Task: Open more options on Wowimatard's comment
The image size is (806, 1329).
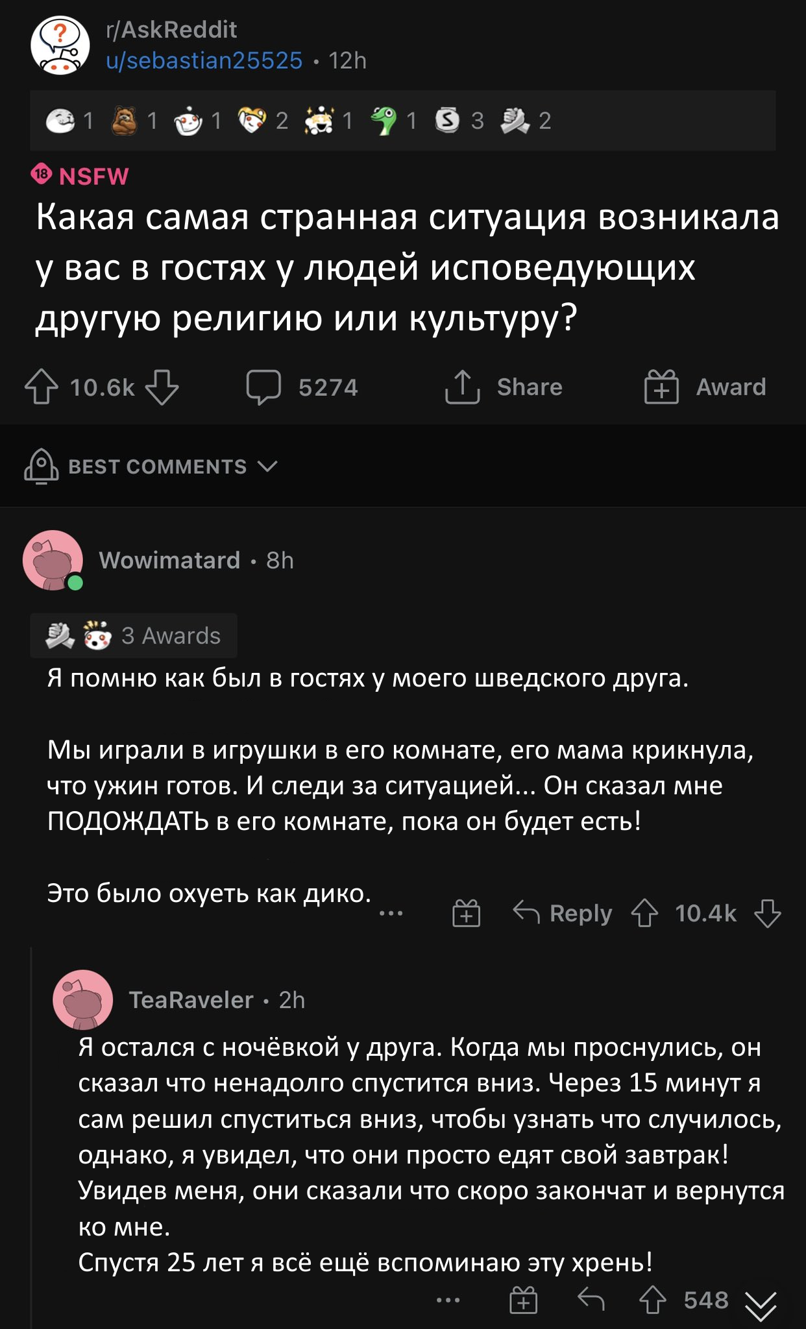Action: click(391, 913)
